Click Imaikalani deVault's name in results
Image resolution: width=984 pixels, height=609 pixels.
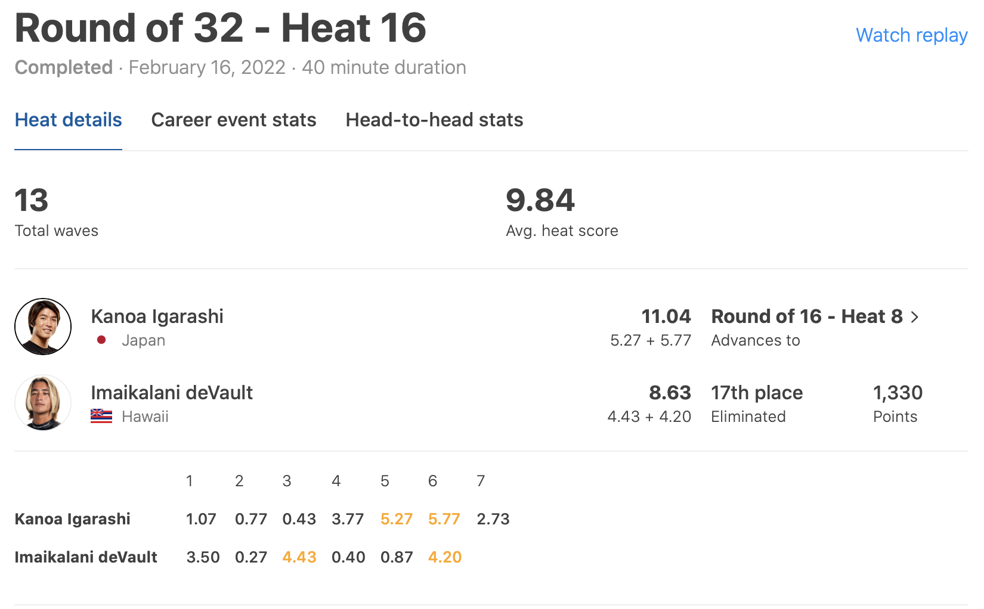coord(172,393)
